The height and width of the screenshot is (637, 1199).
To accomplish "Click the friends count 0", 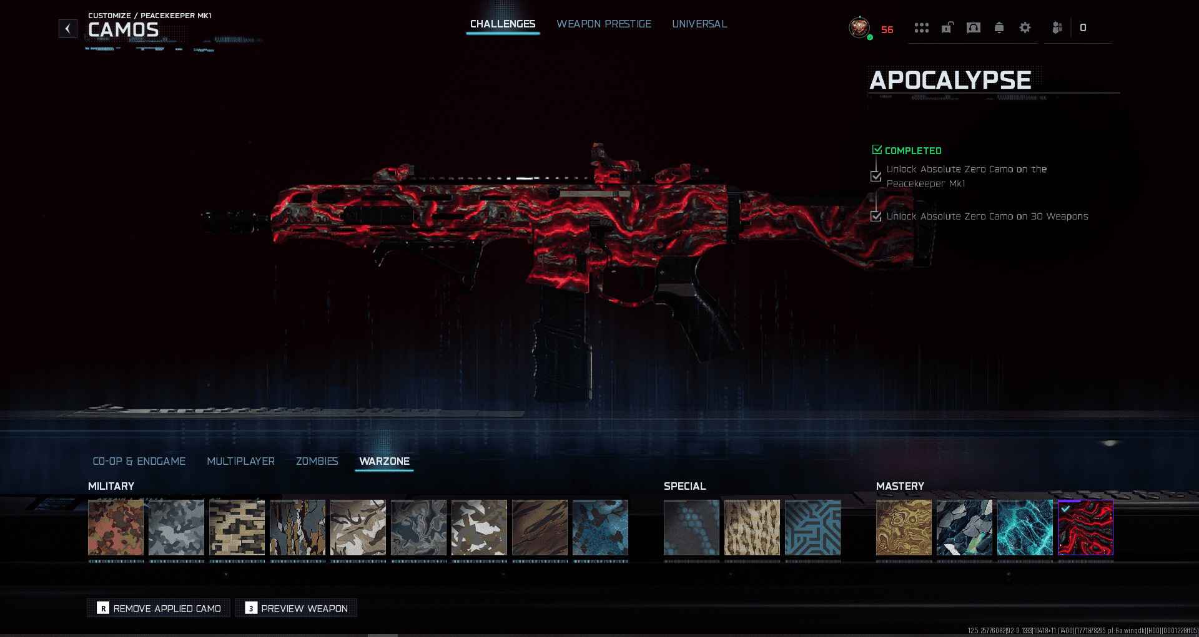I will tap(1083, 28).
